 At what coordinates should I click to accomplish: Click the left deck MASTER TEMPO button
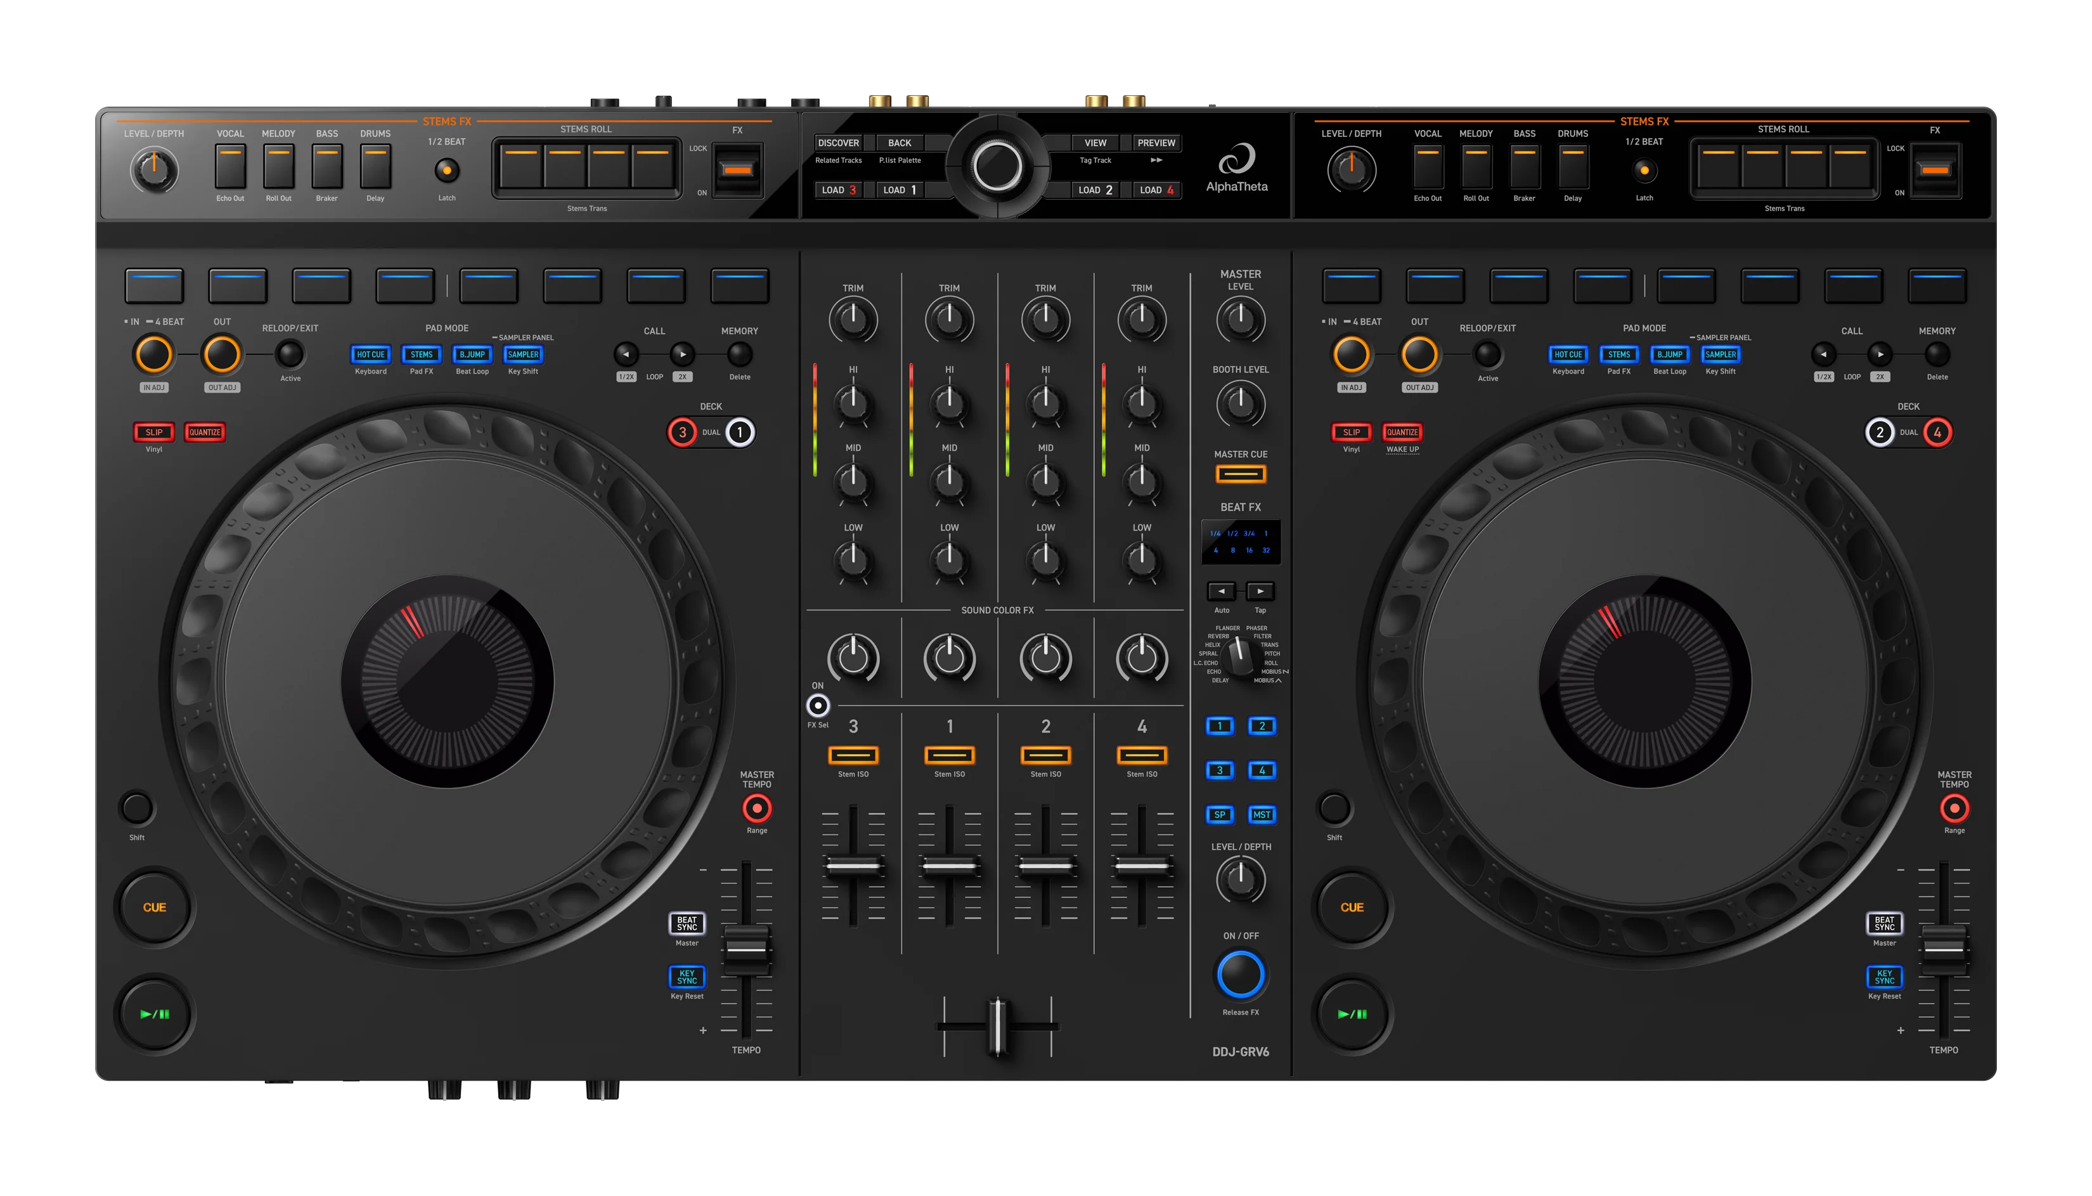click(x=757, y=809)
